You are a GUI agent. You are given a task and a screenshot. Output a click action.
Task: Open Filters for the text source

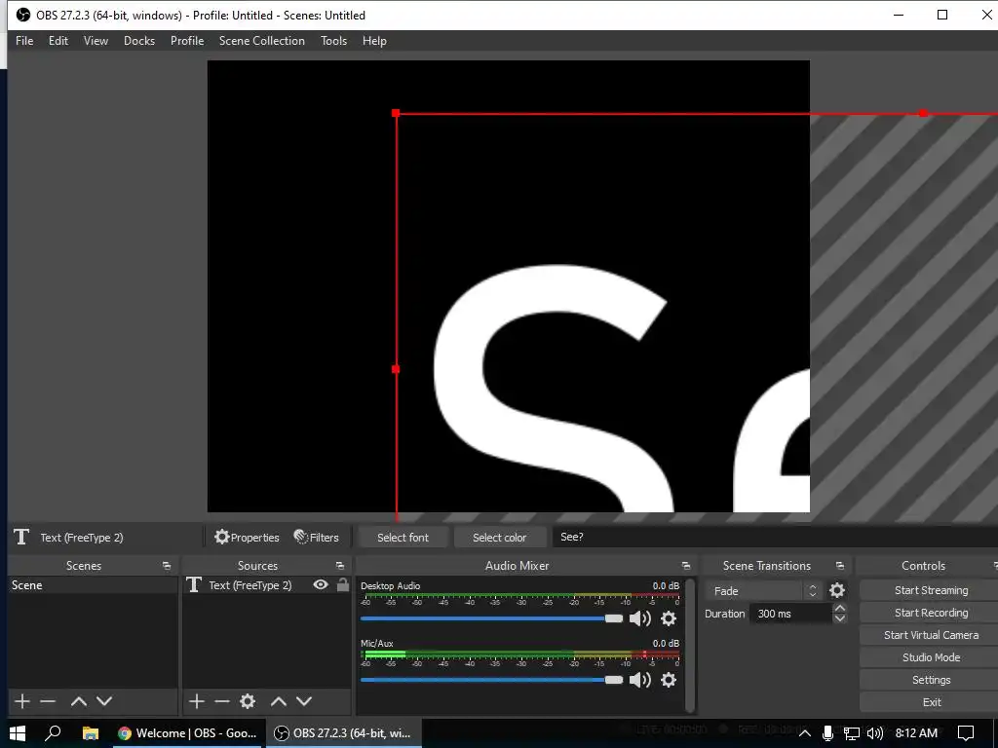tap(317, 538)
